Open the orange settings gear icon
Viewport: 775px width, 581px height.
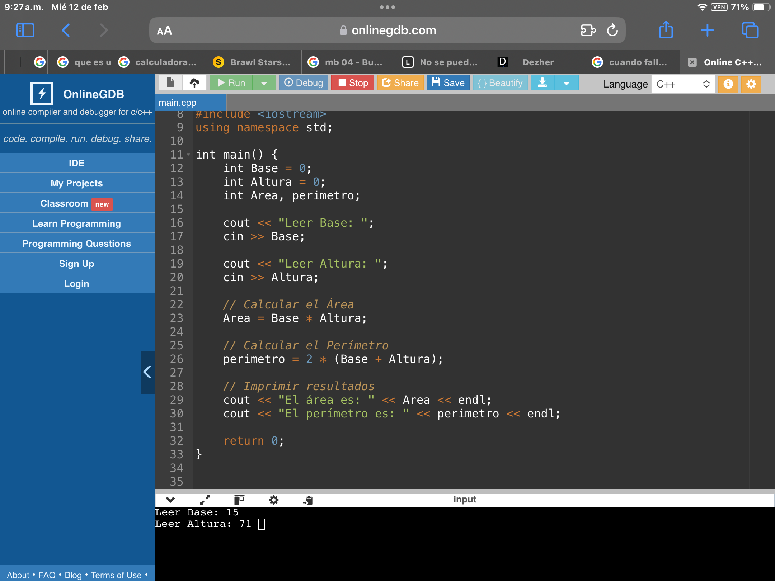coord(751,84)
